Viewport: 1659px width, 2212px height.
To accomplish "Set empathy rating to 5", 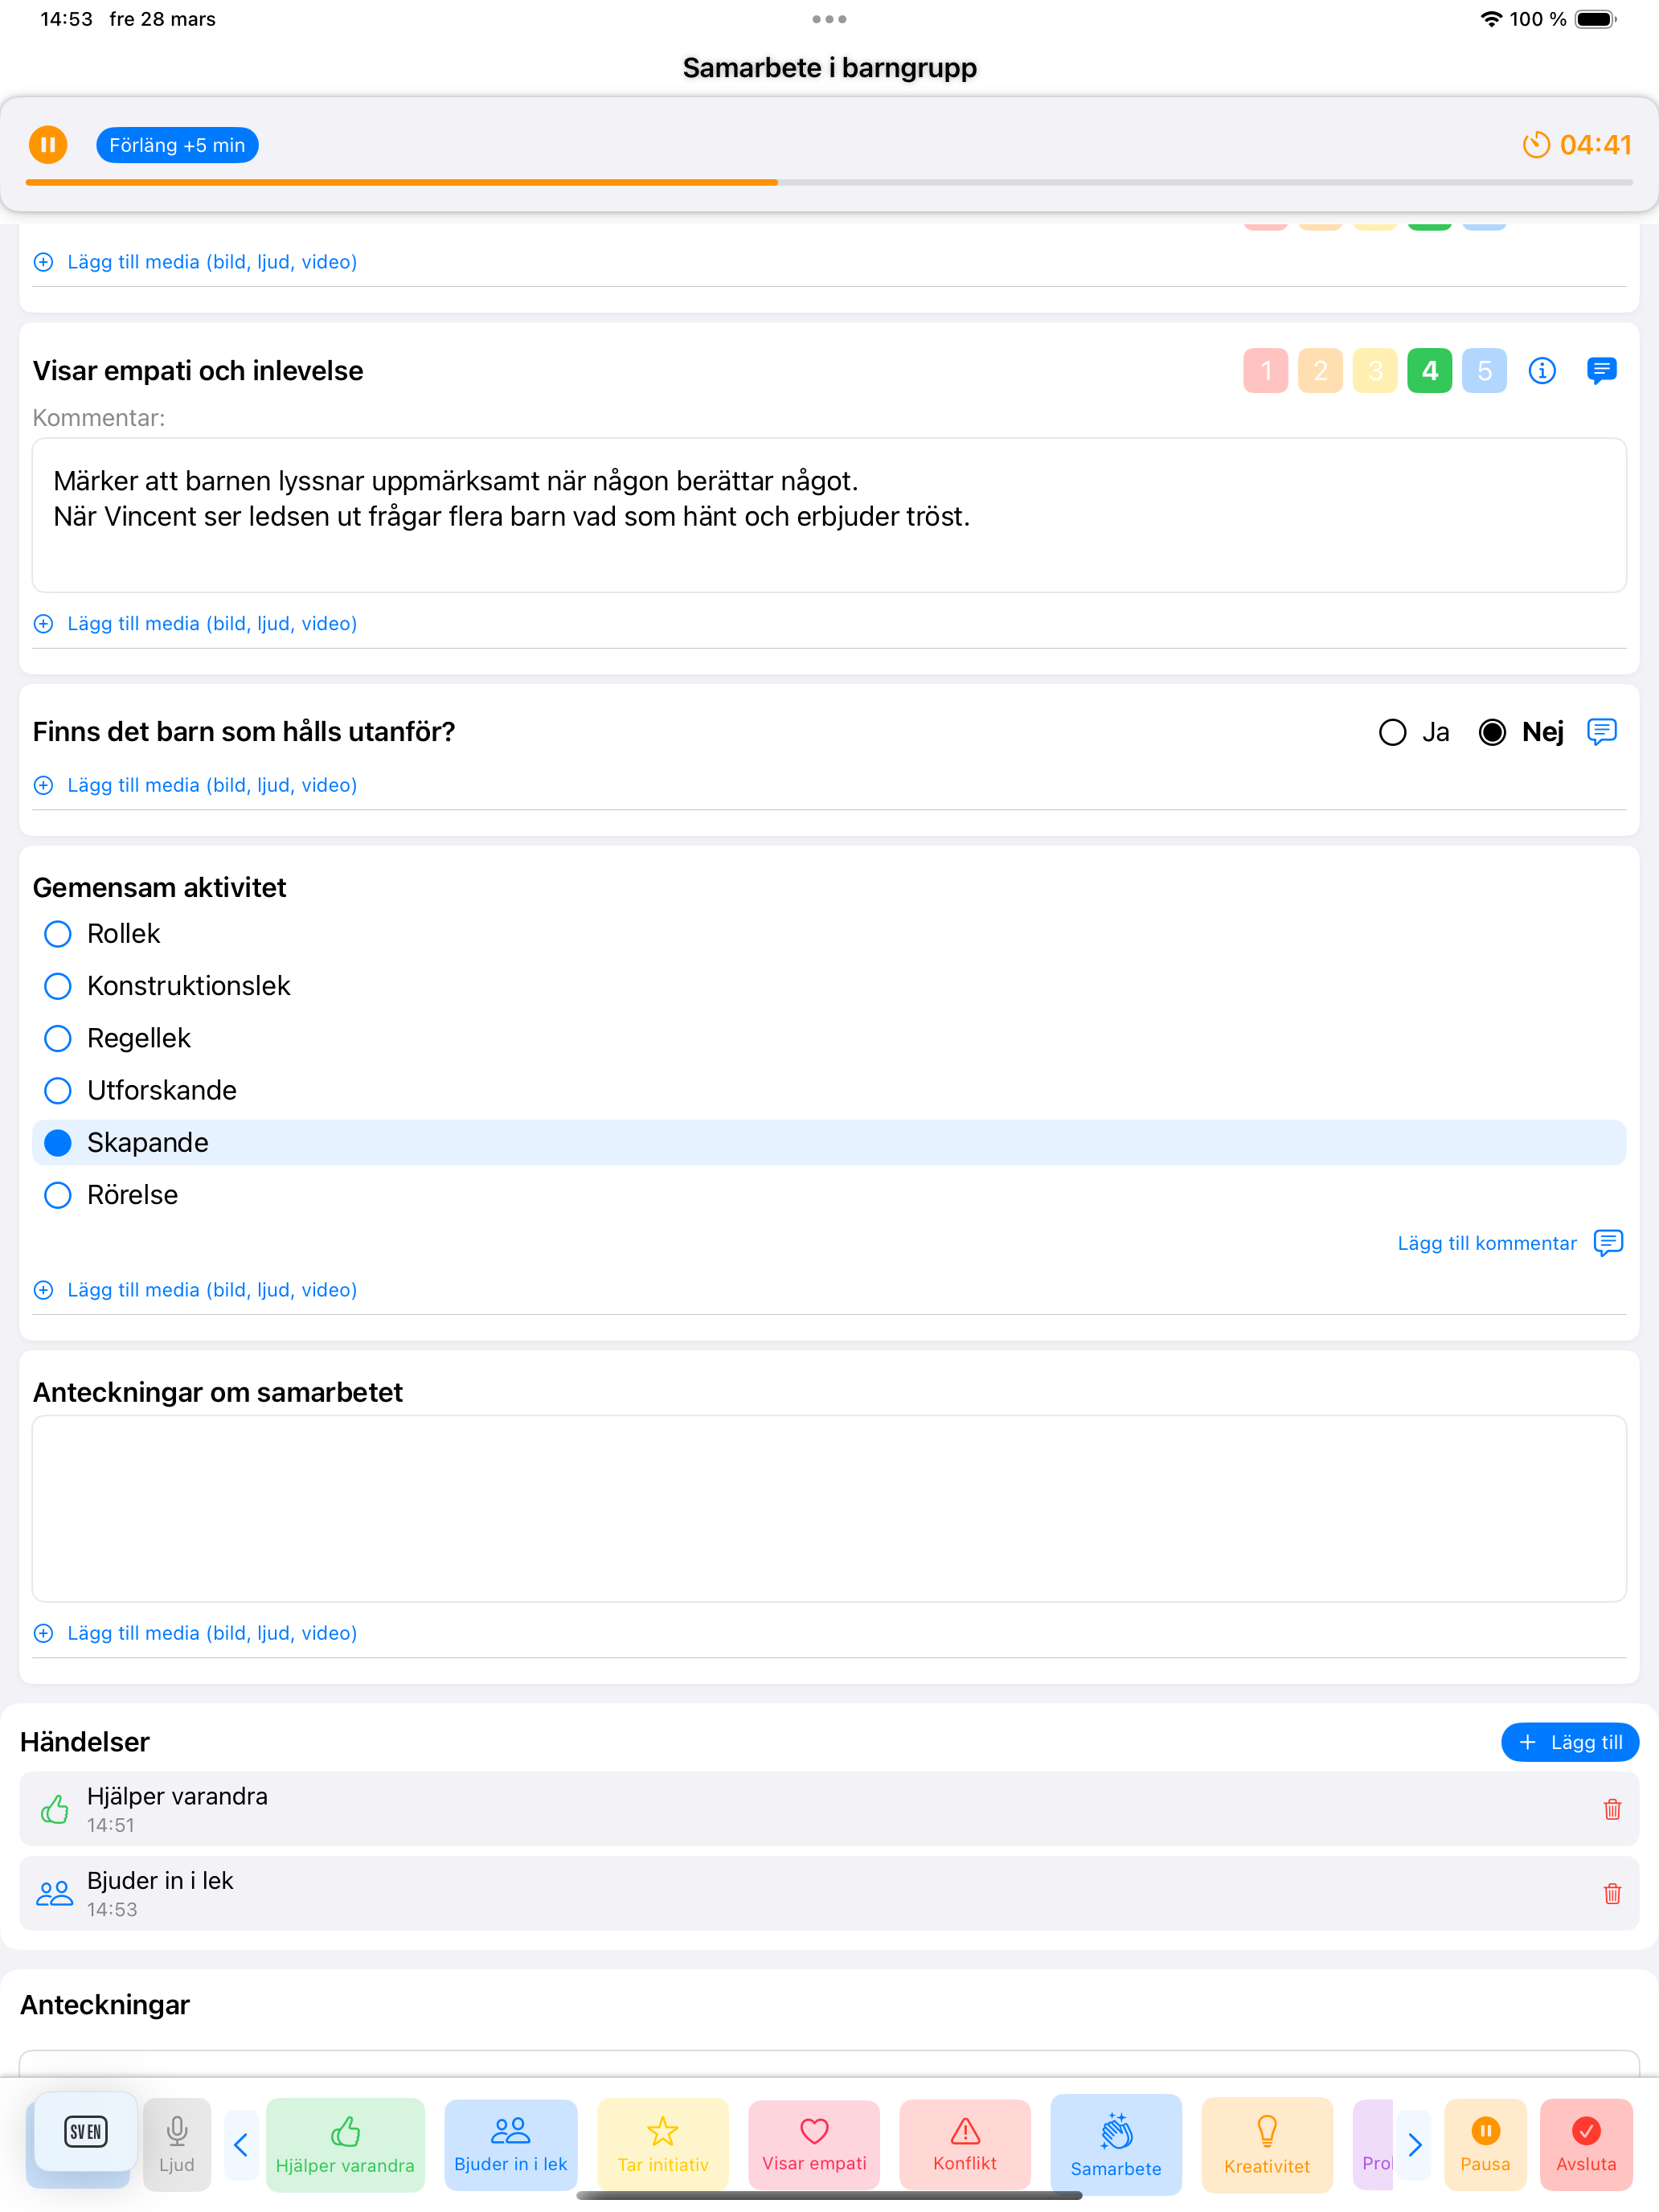I will pyautogui.click(x=1484, y=371).
